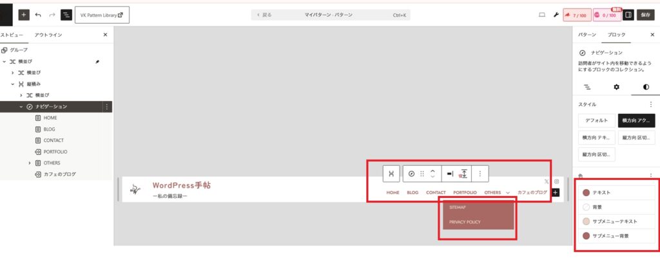
Task: Switch to the ブロック sidebar tab
Action: pos(616,35)
